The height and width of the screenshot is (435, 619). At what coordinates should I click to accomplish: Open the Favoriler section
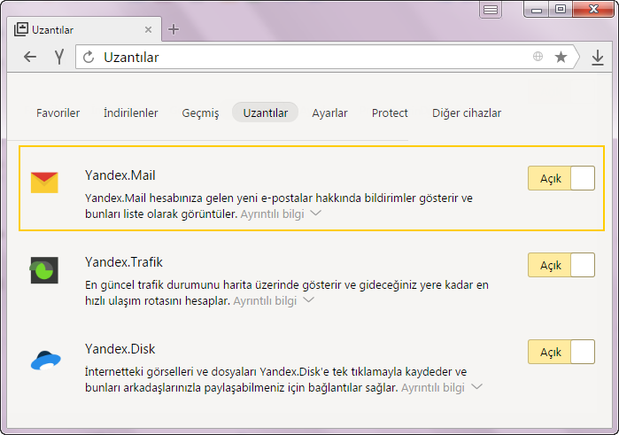pyautogui.click(x=58, y=113)
